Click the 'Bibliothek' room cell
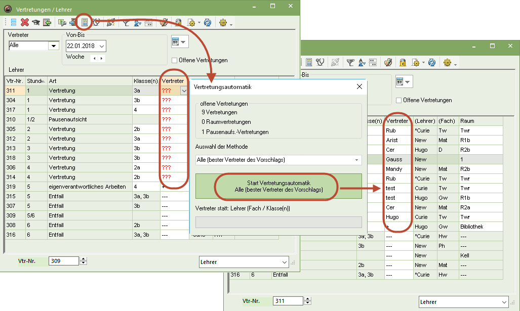520x311 pixels. 481,227
